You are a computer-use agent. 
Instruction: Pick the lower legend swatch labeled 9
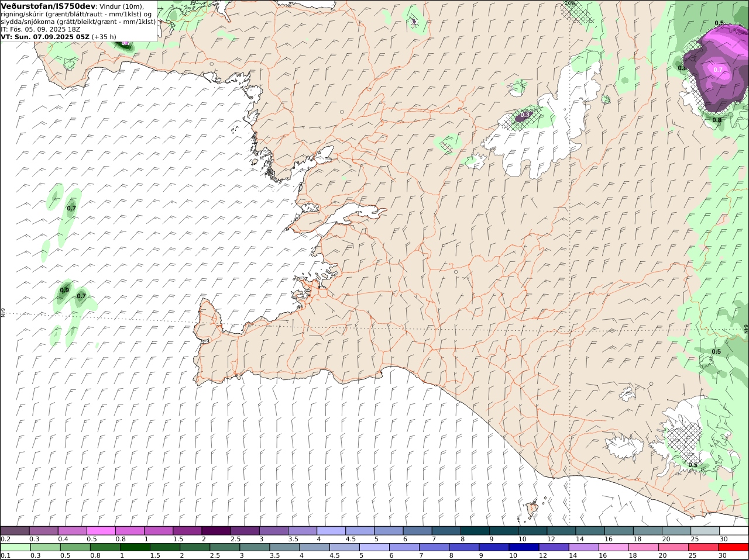pos(494,547)
